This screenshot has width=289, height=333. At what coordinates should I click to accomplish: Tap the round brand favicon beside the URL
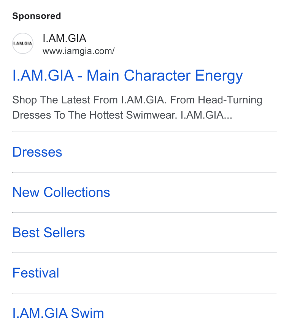pyautogui.click(x=23, y=43)
